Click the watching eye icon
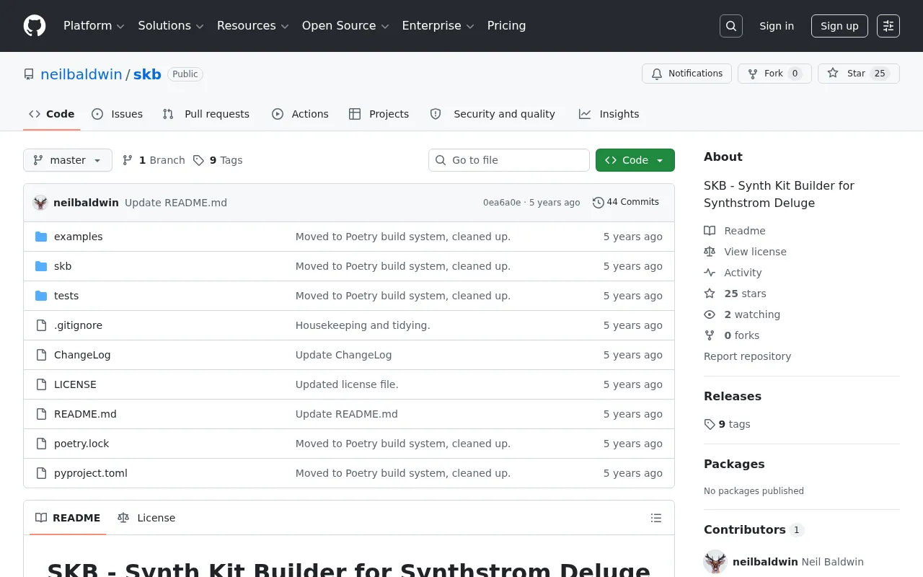The height and width of the screenshot is (577, 923). pyautogui.click(x=710, y=314)
